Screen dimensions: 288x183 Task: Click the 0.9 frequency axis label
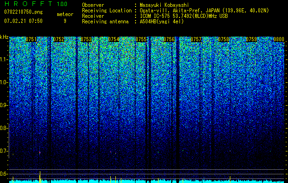[x=4, y=105]
